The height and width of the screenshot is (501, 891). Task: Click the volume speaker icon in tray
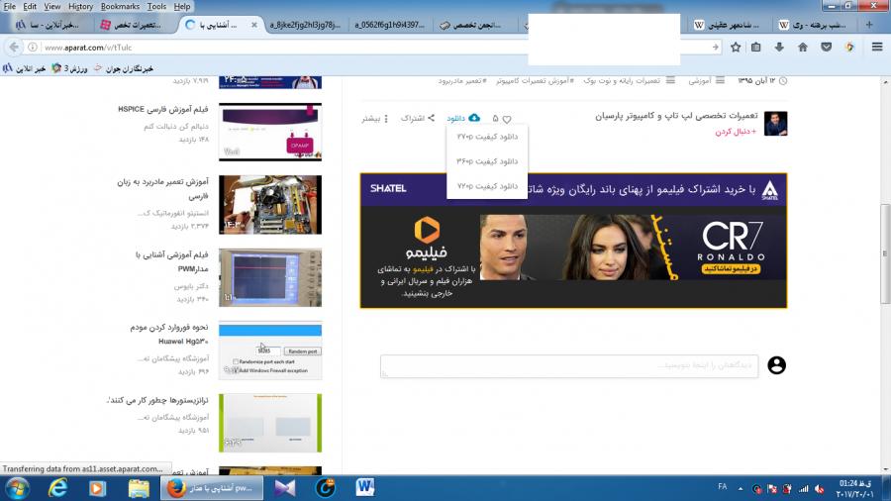coord(820,488)
